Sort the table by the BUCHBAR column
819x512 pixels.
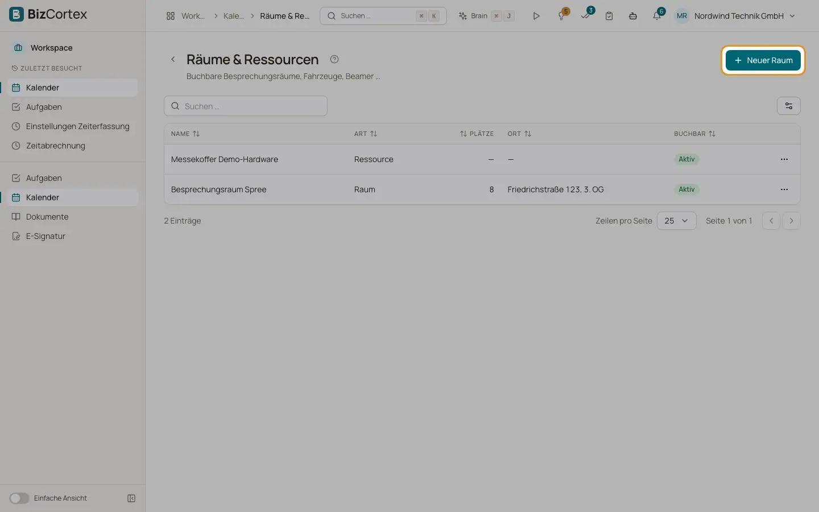point(694,134)
